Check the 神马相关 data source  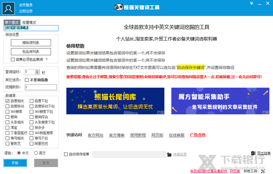[x=7, y=138]
